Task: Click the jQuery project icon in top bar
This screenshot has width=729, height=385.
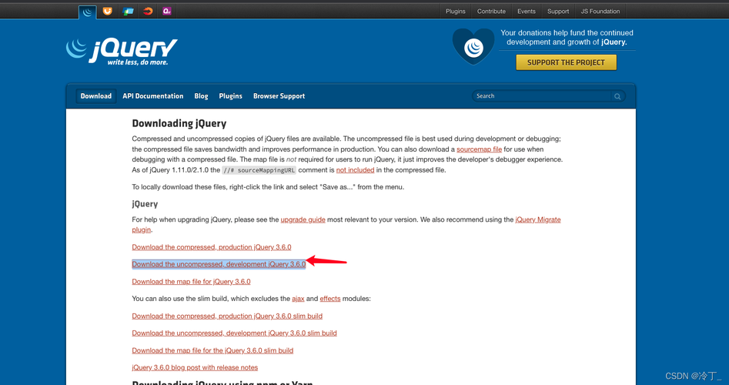Action: point(88,12)
